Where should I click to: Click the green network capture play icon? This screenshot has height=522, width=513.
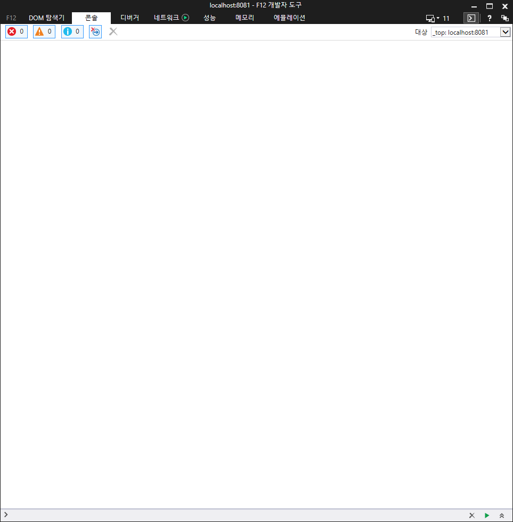click(x=185, y=18)
